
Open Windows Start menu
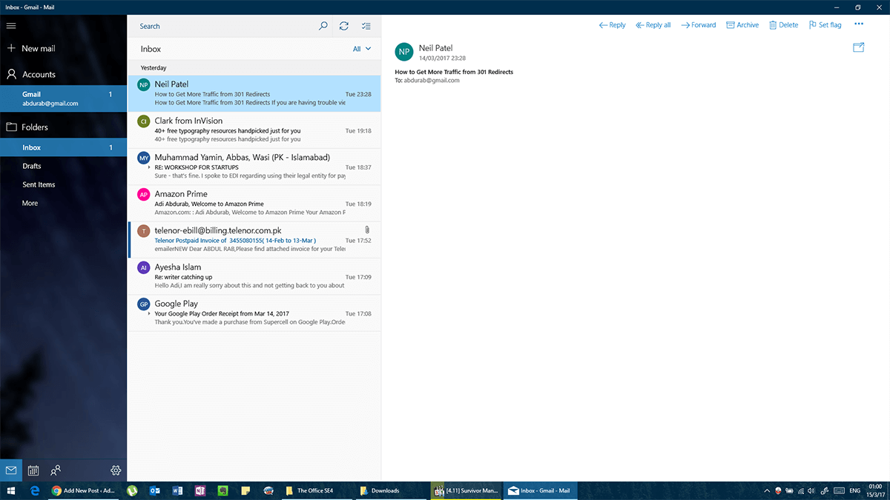[x=11, y=490]
